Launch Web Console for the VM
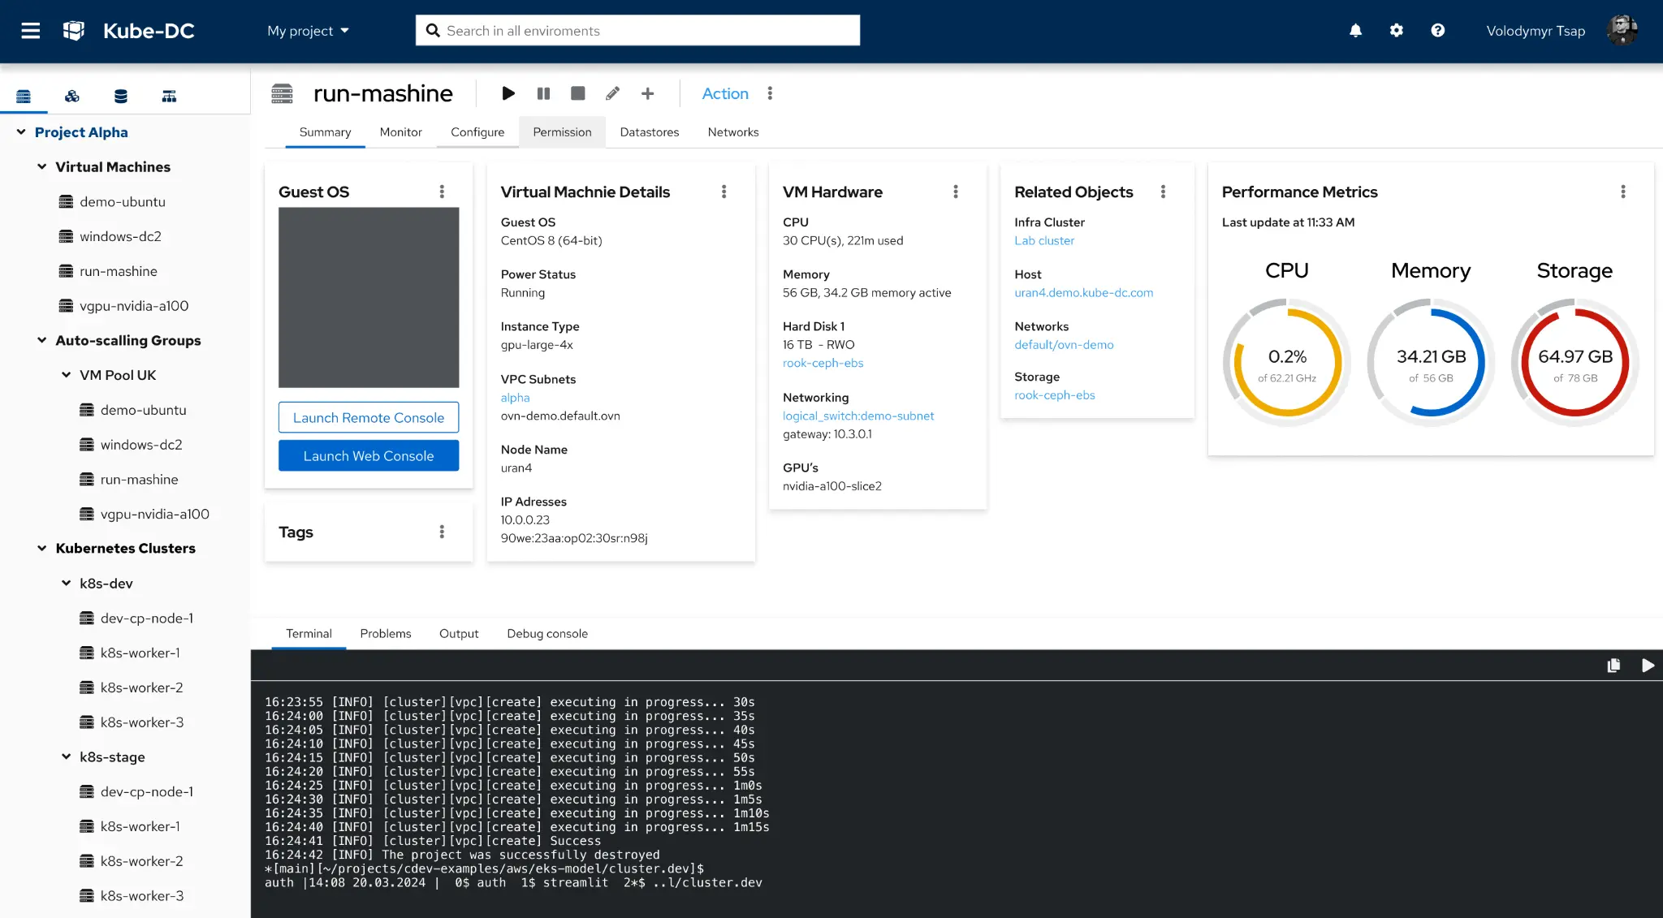 (368, 455)
